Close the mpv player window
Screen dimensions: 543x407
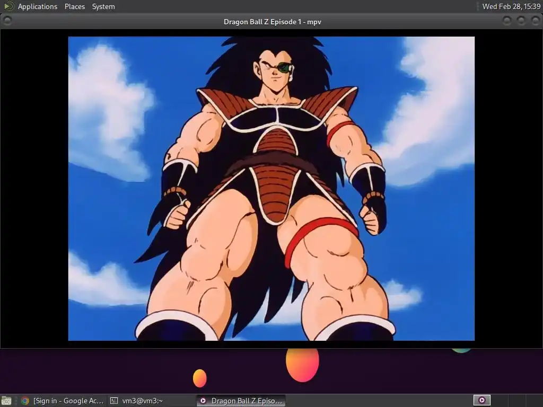[535, 21]
